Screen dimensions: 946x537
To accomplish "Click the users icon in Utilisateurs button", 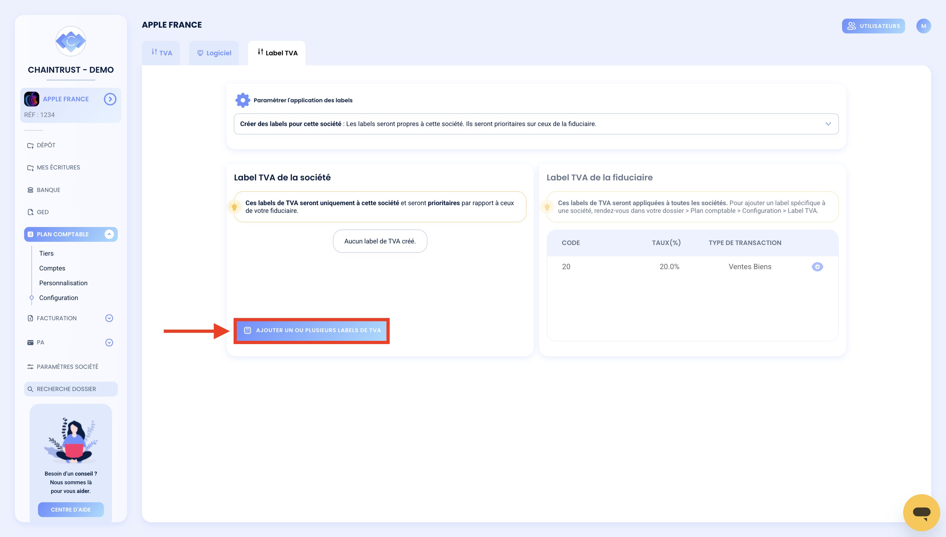I will pos(851,26).
